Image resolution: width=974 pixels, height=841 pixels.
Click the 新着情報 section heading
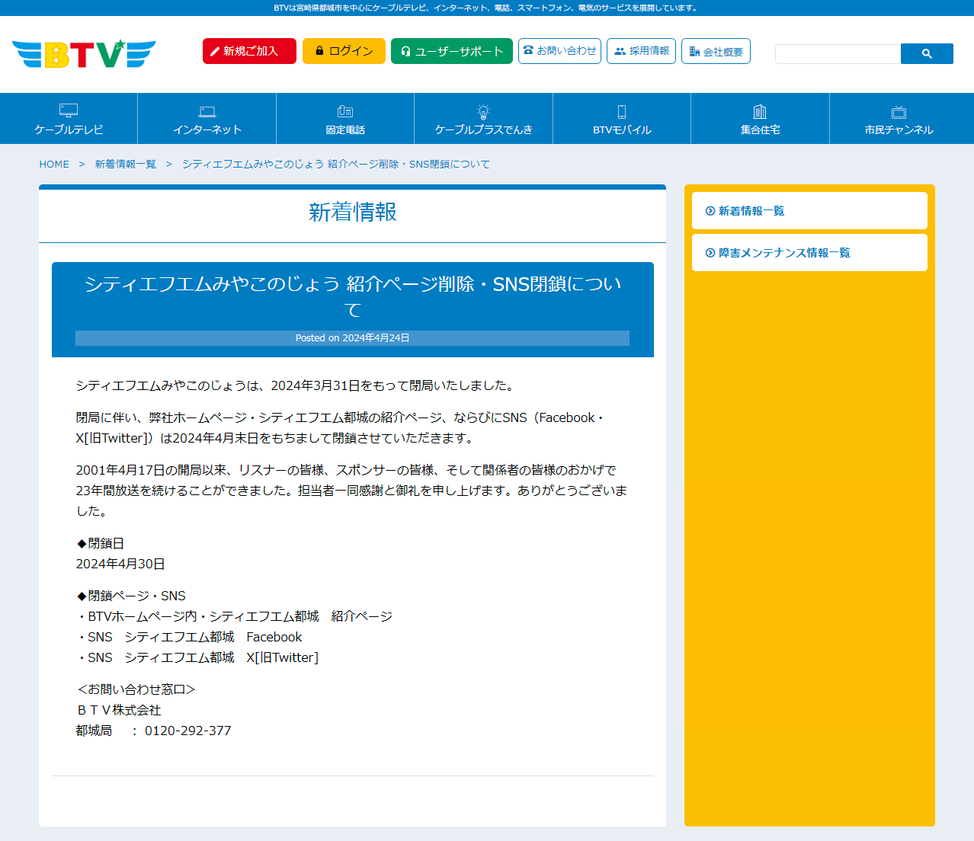pos(353,212)
